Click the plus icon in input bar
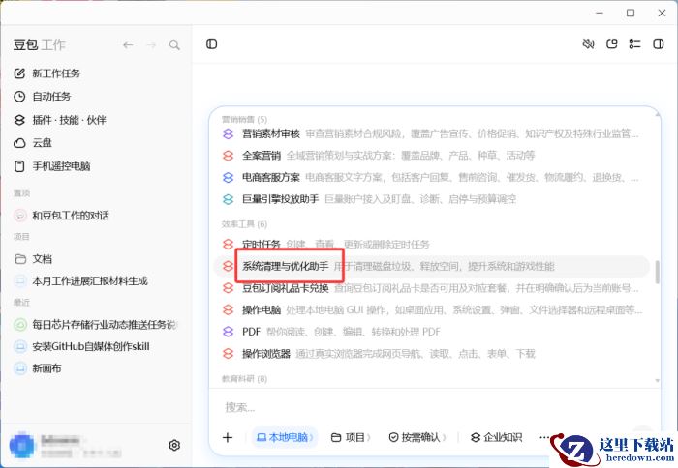 coord(228,437)
